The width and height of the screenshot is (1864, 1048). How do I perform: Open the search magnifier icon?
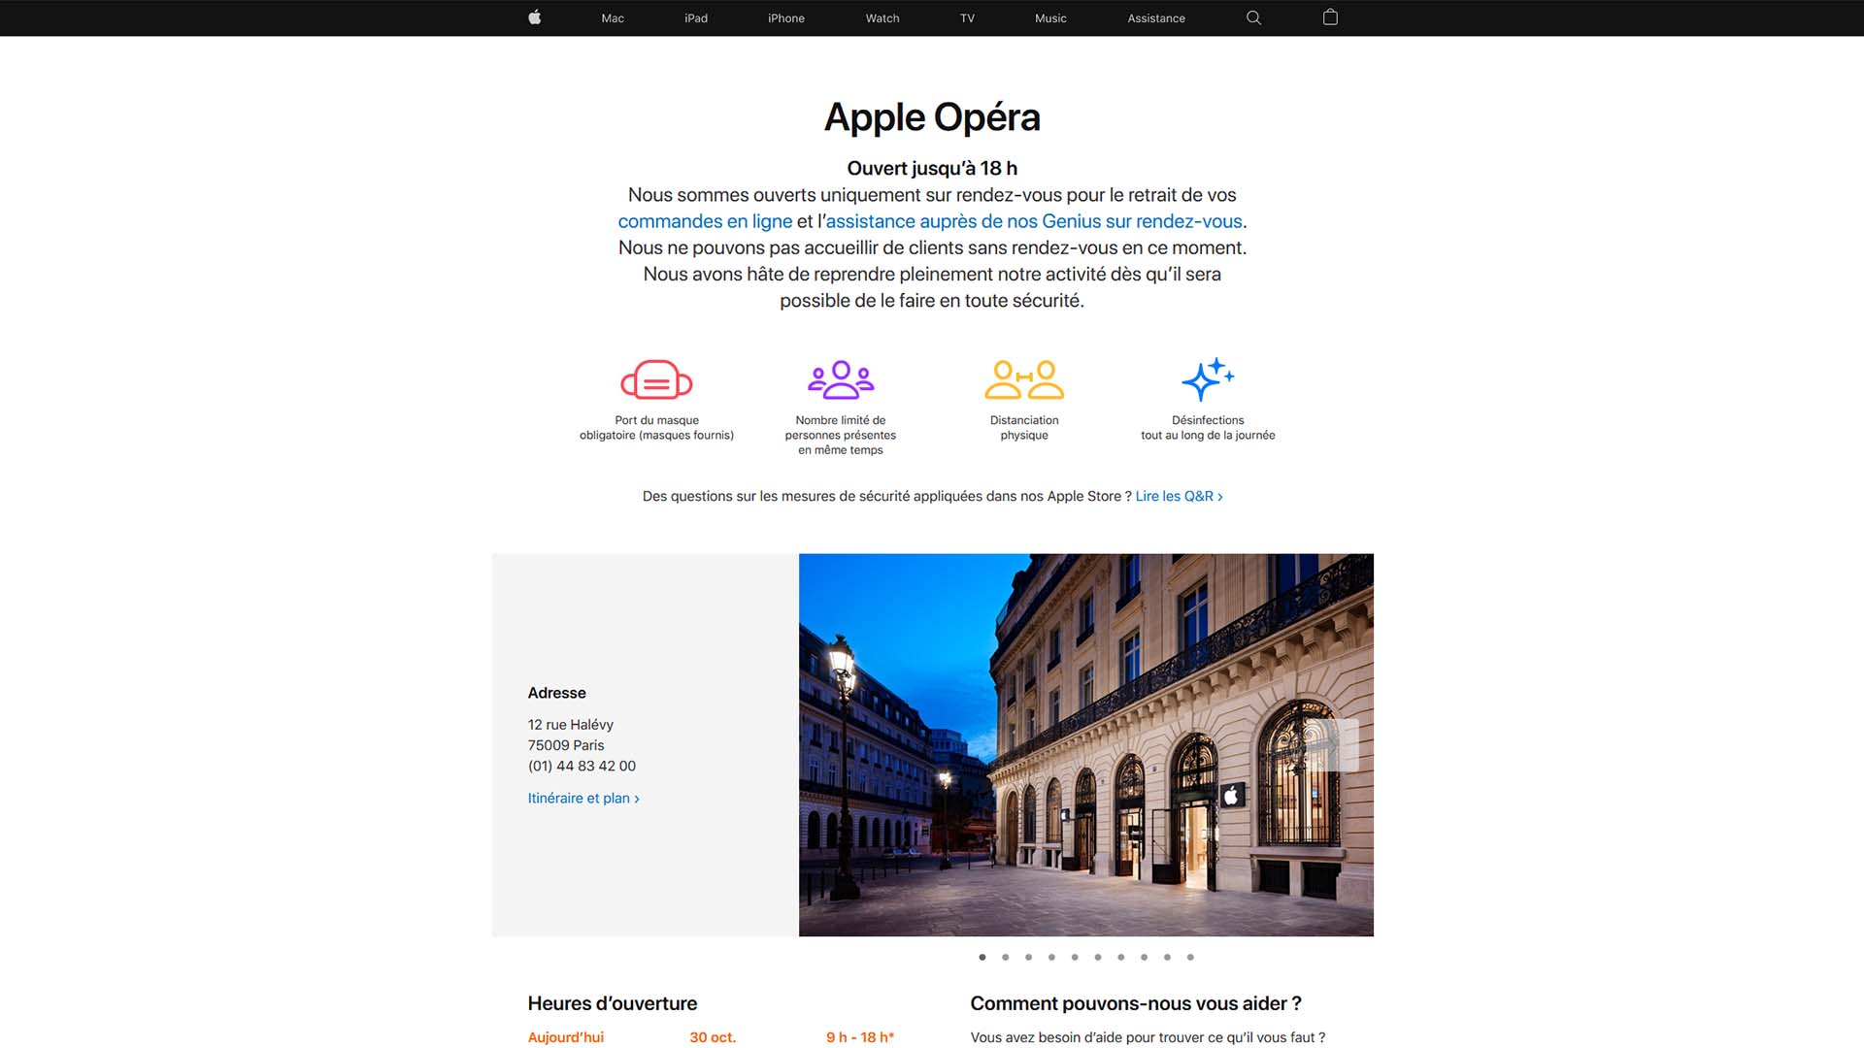pyautogui.click(x=1253, y=17)
